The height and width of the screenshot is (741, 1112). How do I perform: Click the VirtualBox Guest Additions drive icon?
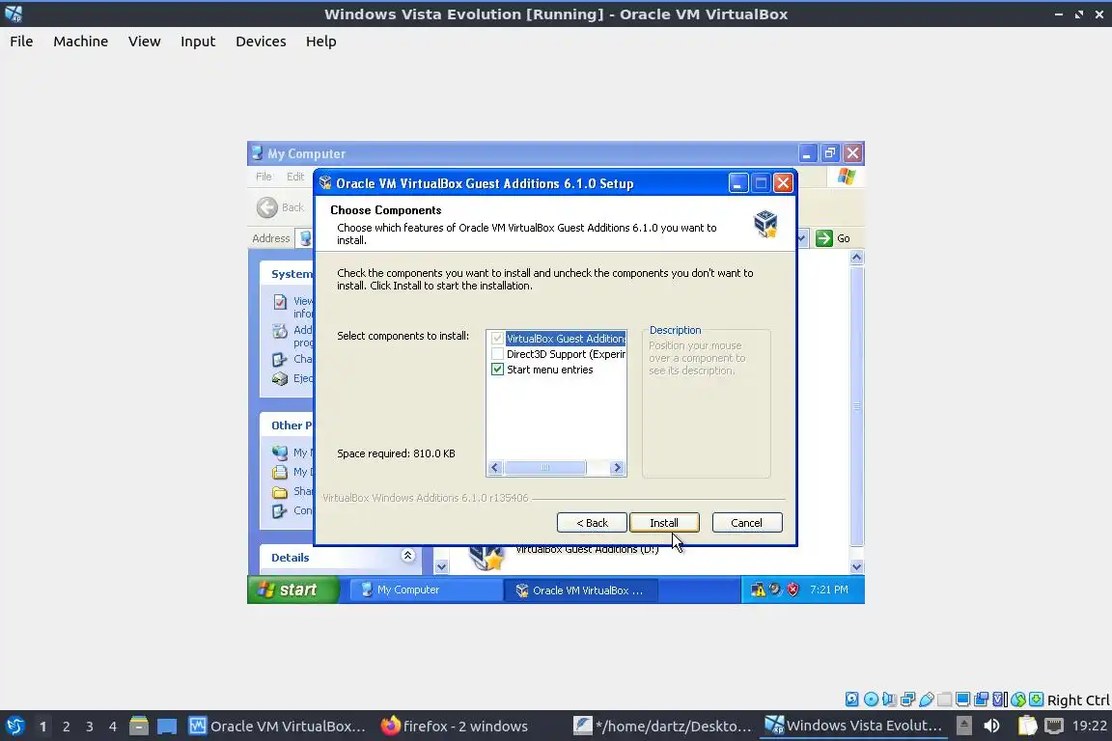pos(486,557)
